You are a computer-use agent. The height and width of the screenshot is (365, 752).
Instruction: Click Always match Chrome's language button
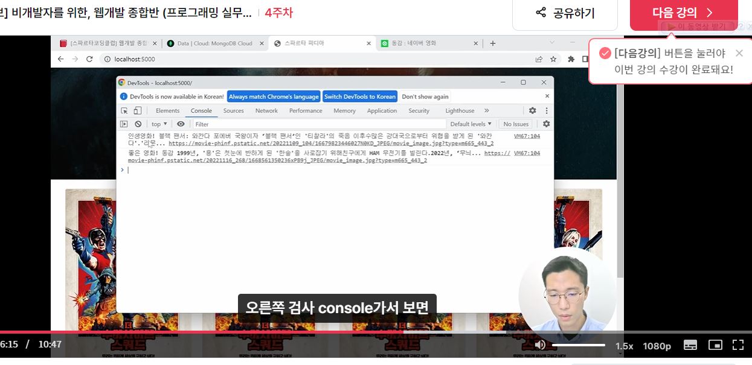[x=274, y=97]
